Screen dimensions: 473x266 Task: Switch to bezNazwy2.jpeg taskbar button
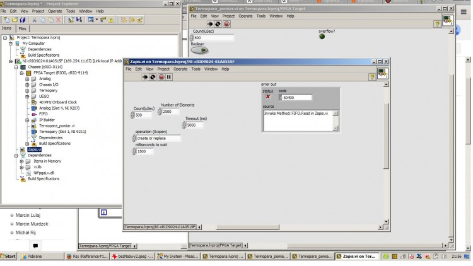click(x=132, y=257)
